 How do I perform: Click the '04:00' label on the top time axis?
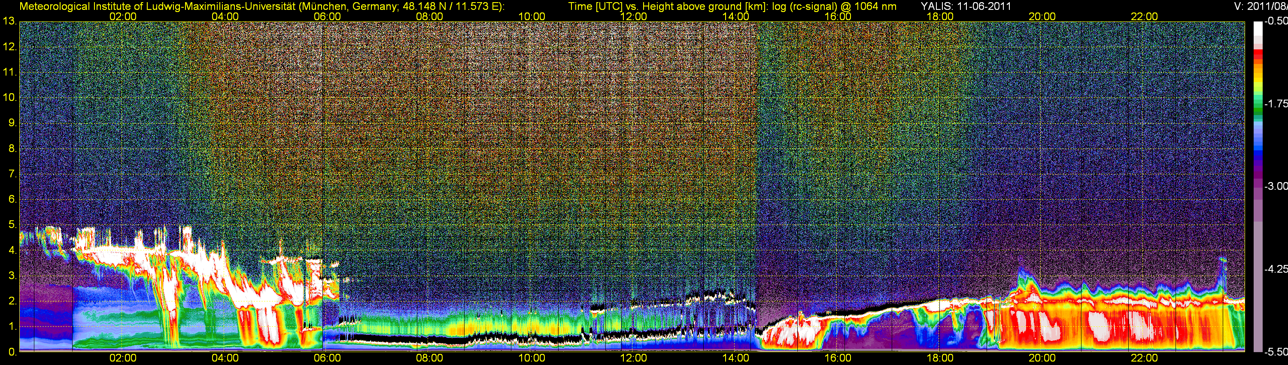tap(225, 16)
